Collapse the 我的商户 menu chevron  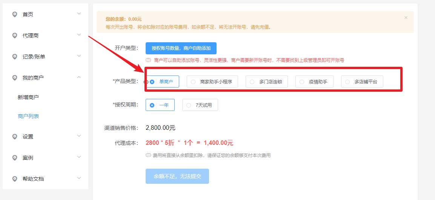pos(79,77)
